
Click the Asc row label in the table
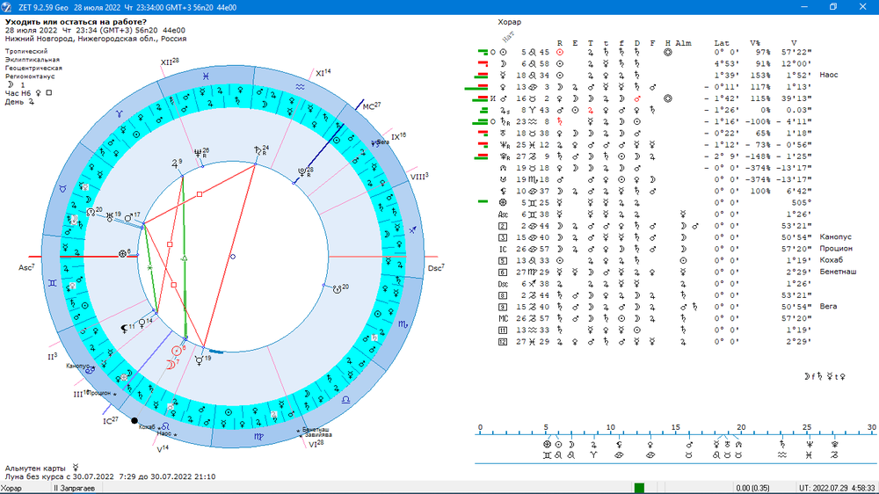tap(503, 214)
